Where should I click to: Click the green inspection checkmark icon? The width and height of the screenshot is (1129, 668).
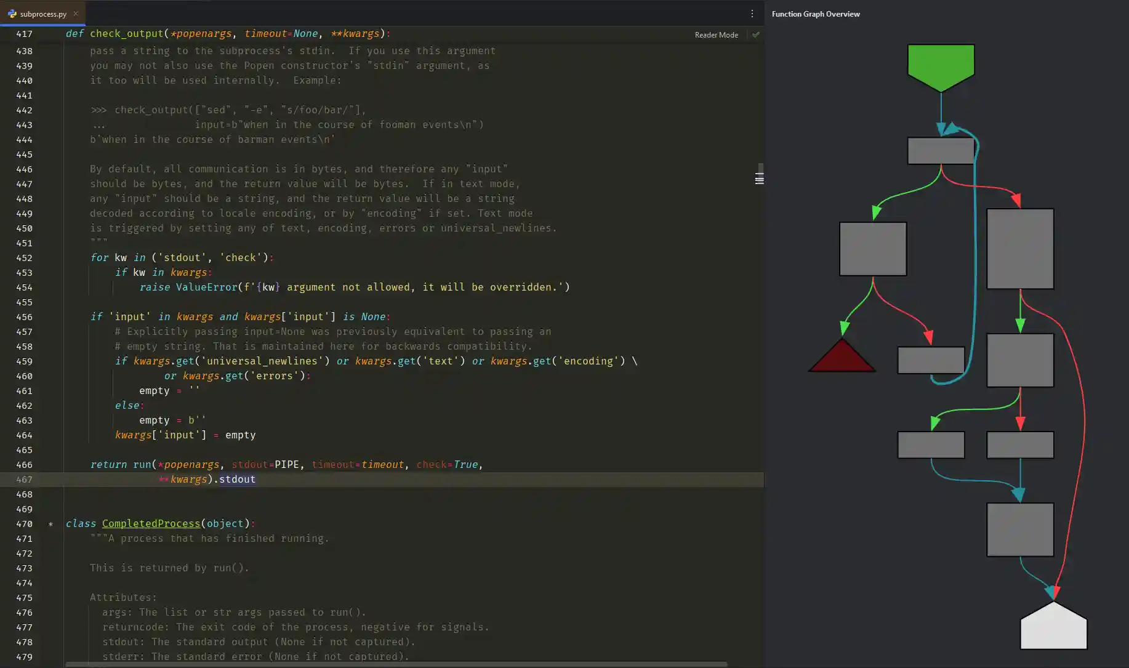pyautogui.click(x=756, y=35)
